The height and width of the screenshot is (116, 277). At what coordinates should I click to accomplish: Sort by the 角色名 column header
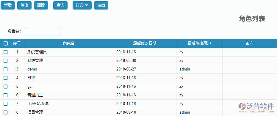[x=69, y=43]
